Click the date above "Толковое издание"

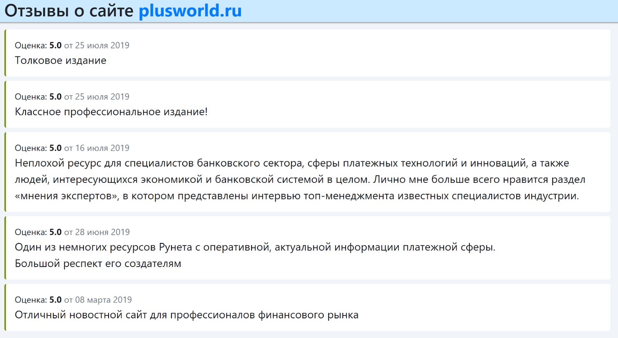pos(102,46)
